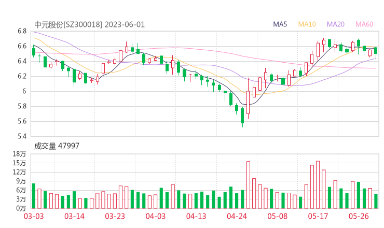Click the 04-24 date axis label
The image size is (384, 228).
(237, 216)
